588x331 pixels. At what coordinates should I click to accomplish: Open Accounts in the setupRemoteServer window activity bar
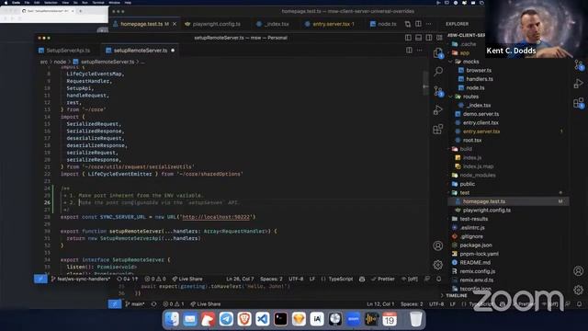(x=438, y=245)
